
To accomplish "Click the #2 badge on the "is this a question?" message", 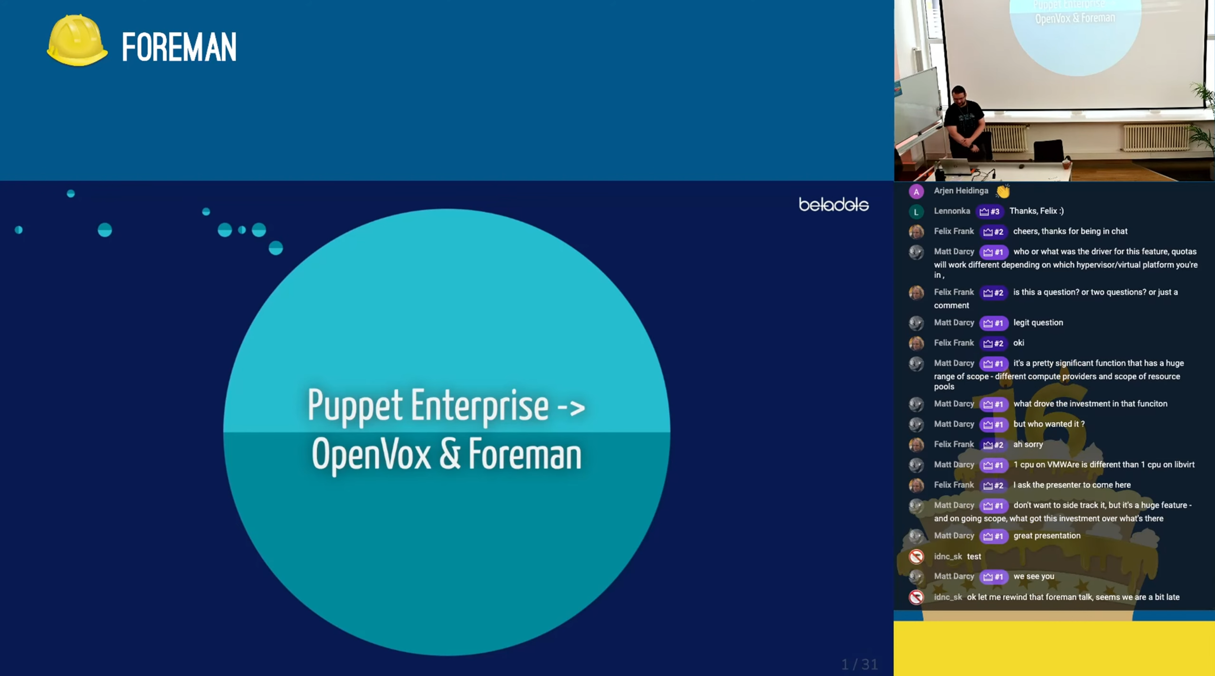I will [x=993, y=293].
